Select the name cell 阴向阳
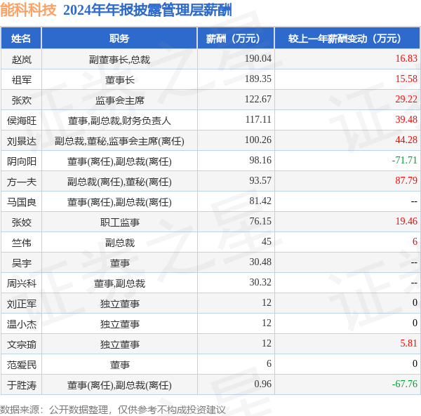Viewport: 421px width, 416px height. coord(22,161)
